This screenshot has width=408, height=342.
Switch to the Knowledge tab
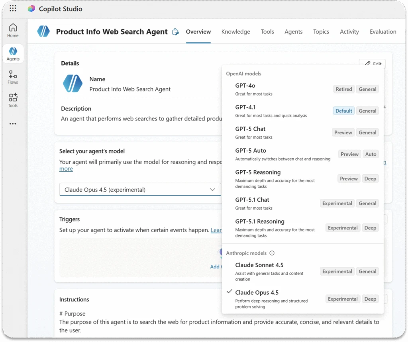tap(235, 31)
